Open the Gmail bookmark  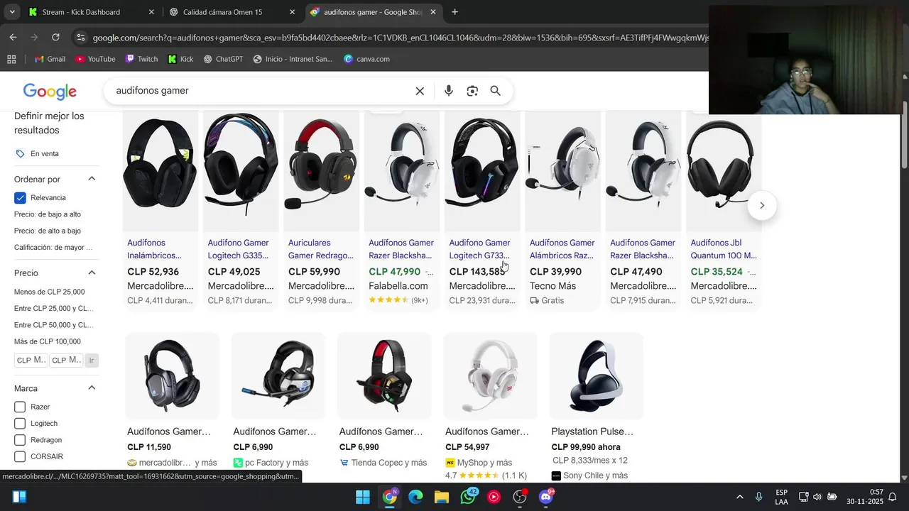50,59
